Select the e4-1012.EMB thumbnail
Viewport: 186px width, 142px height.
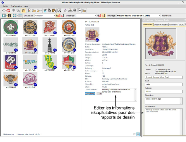pyautogui.click(x=30, y=28)
